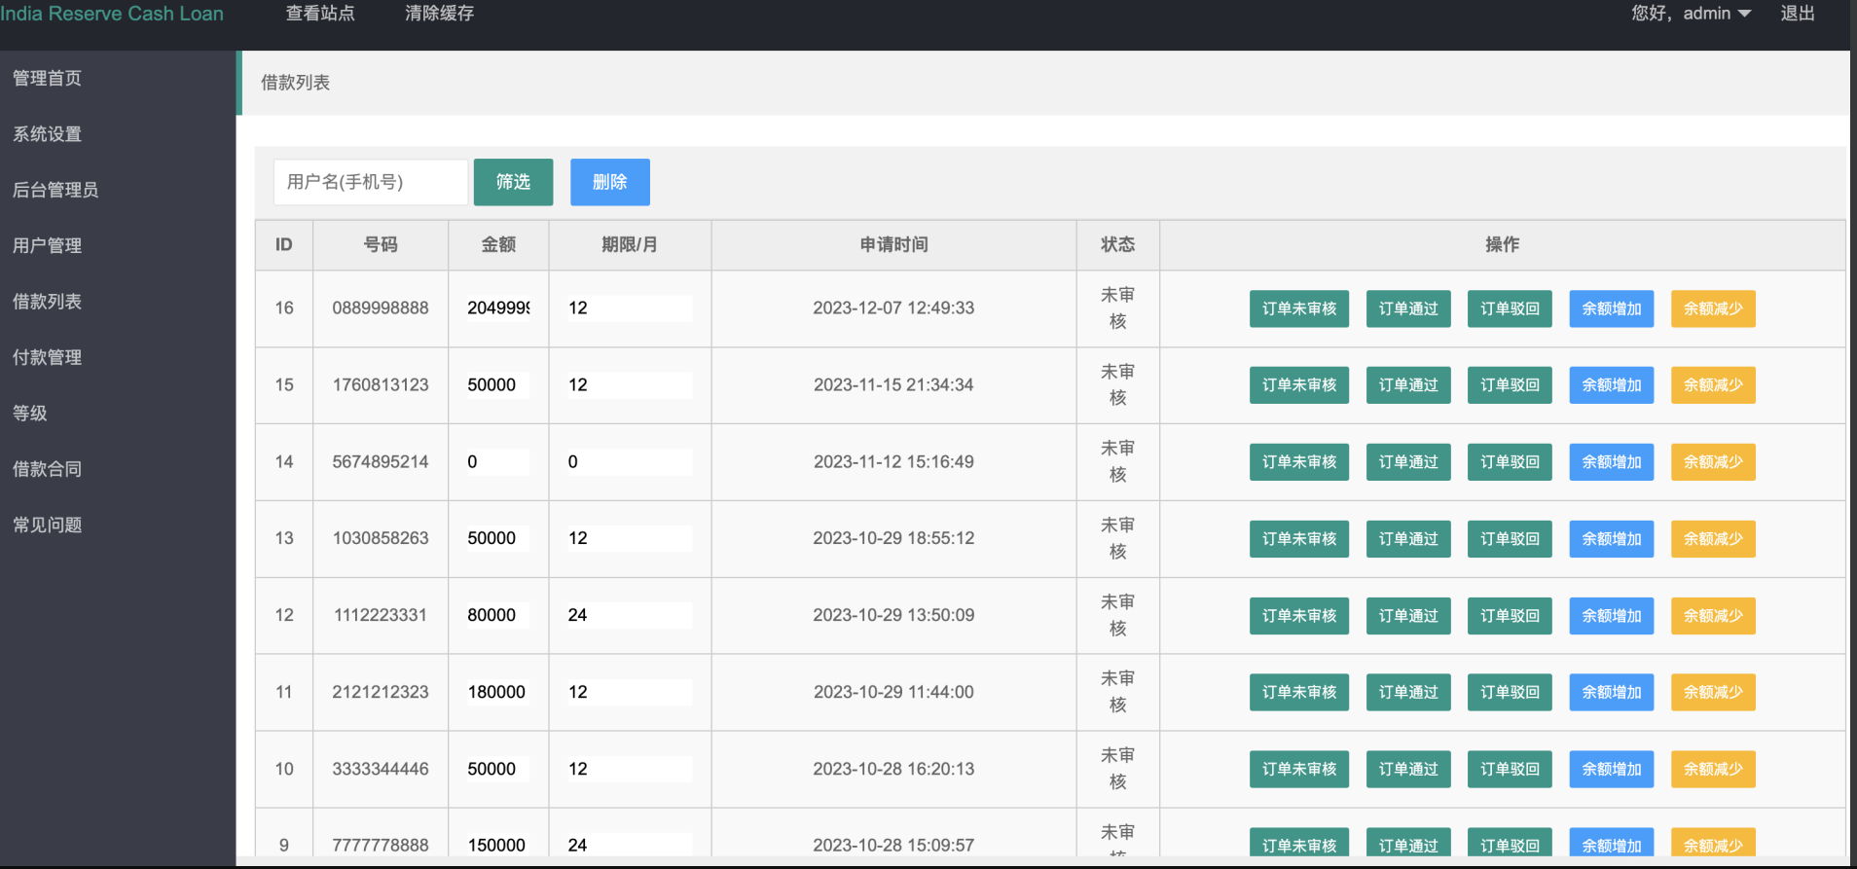Edit amount field for ID 16

497,308
